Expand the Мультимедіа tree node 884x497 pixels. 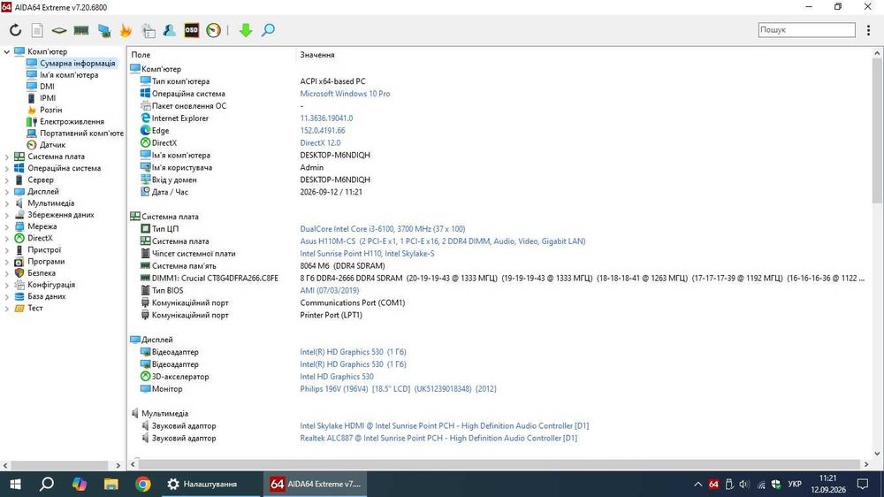[x=7, y=203]
